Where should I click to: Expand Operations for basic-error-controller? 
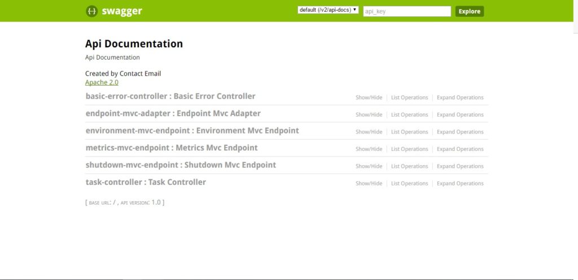[x=460, y=97]
